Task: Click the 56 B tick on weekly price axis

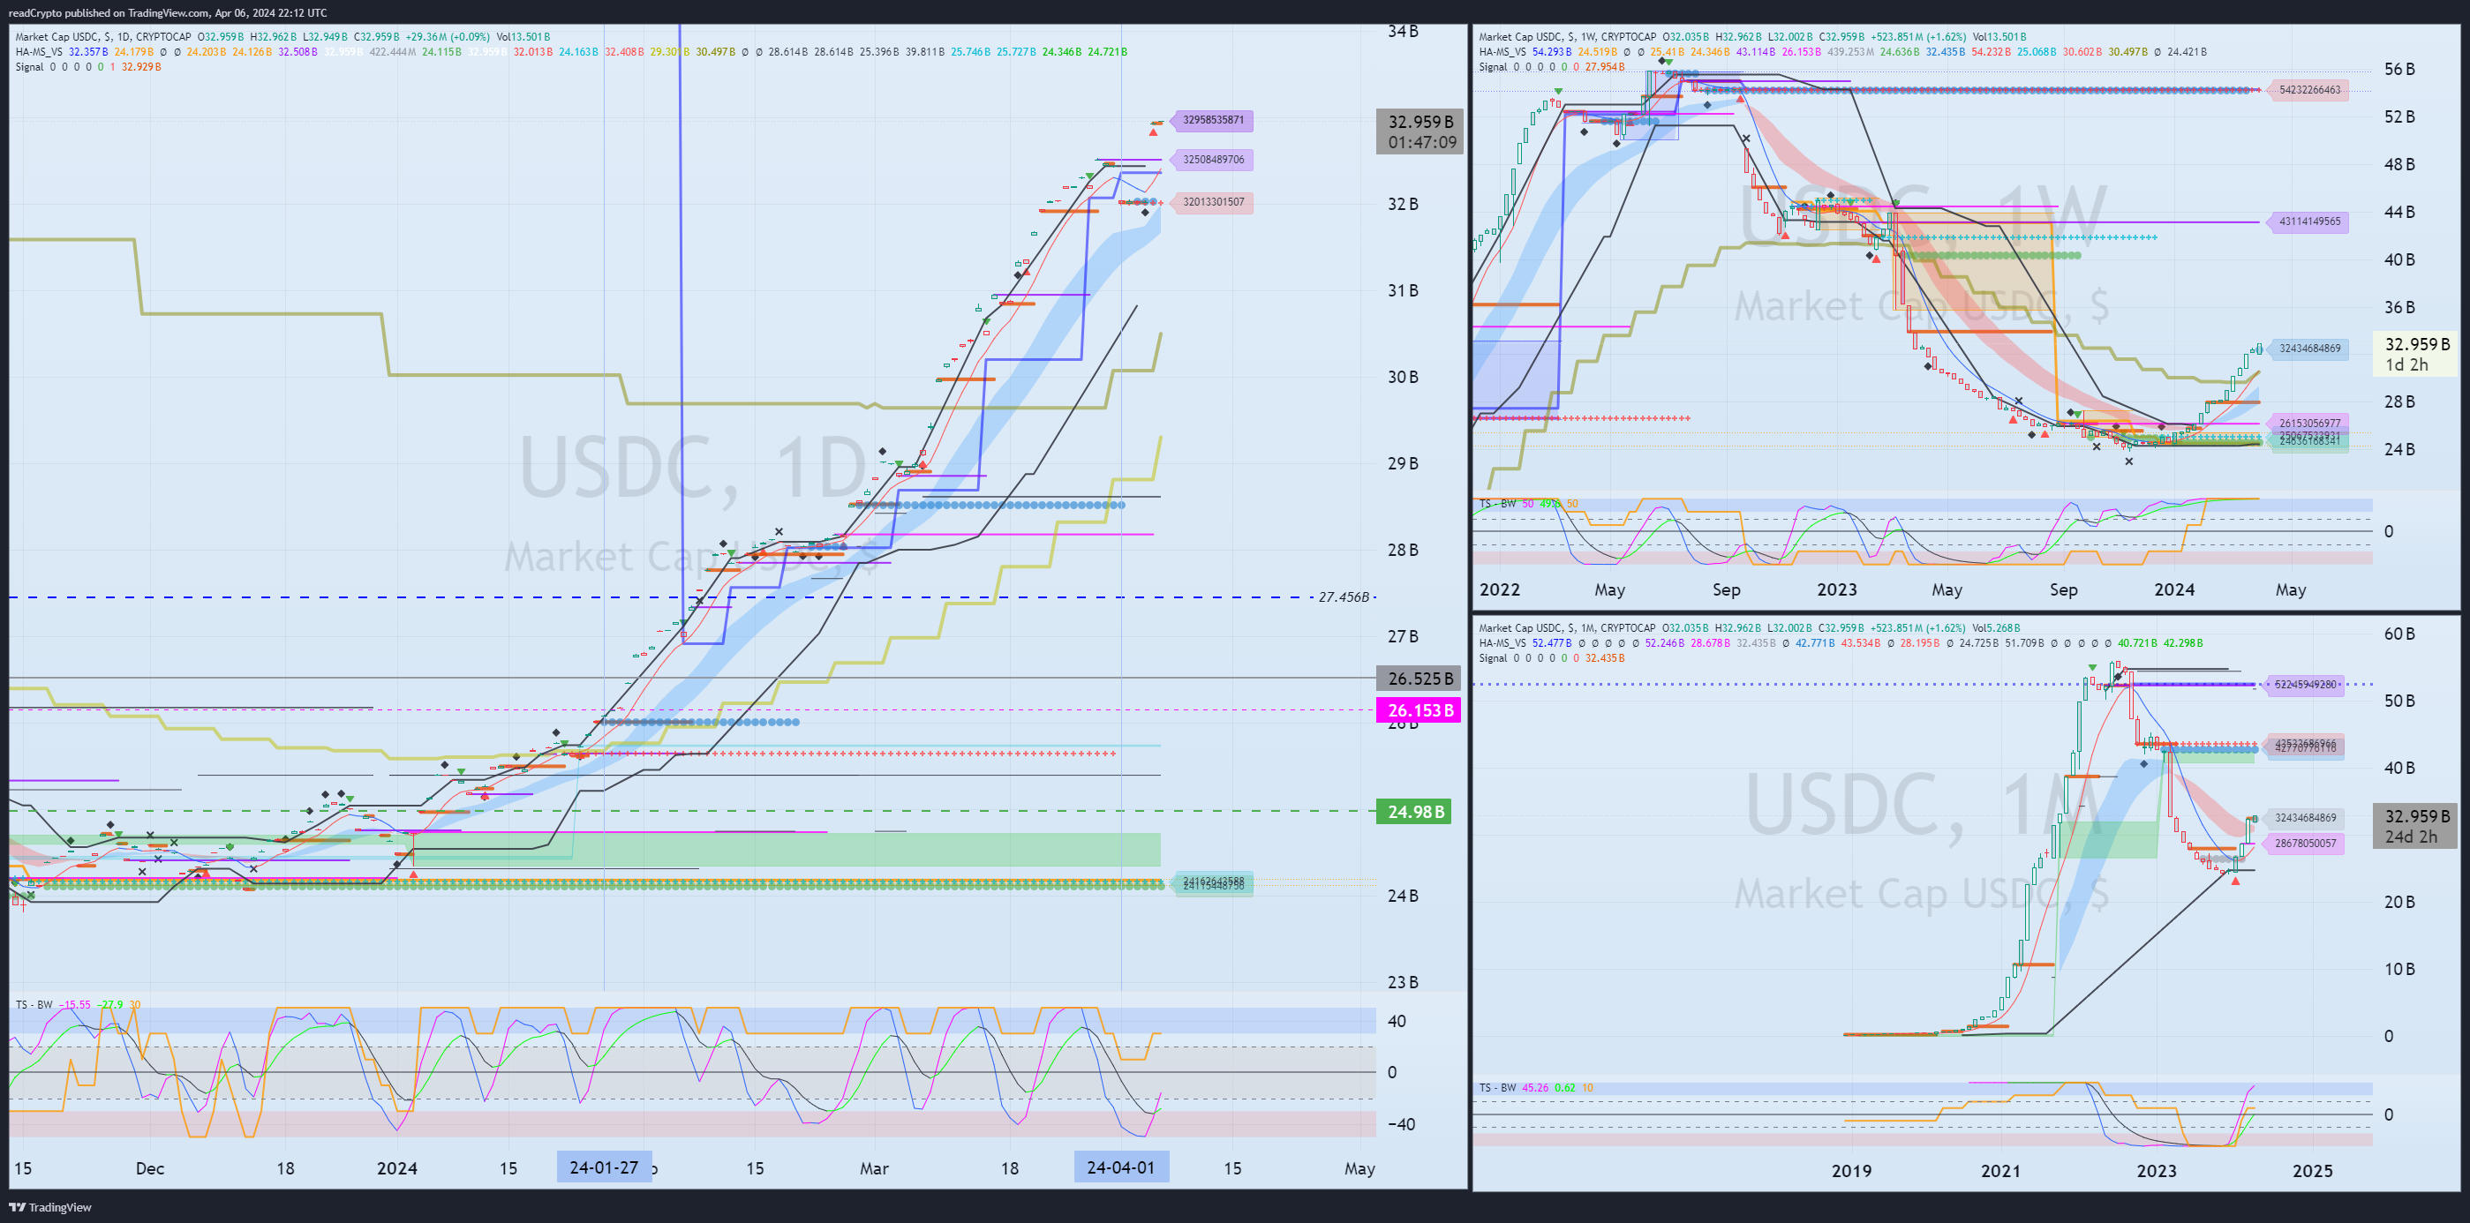Action: click(2399, 69)
